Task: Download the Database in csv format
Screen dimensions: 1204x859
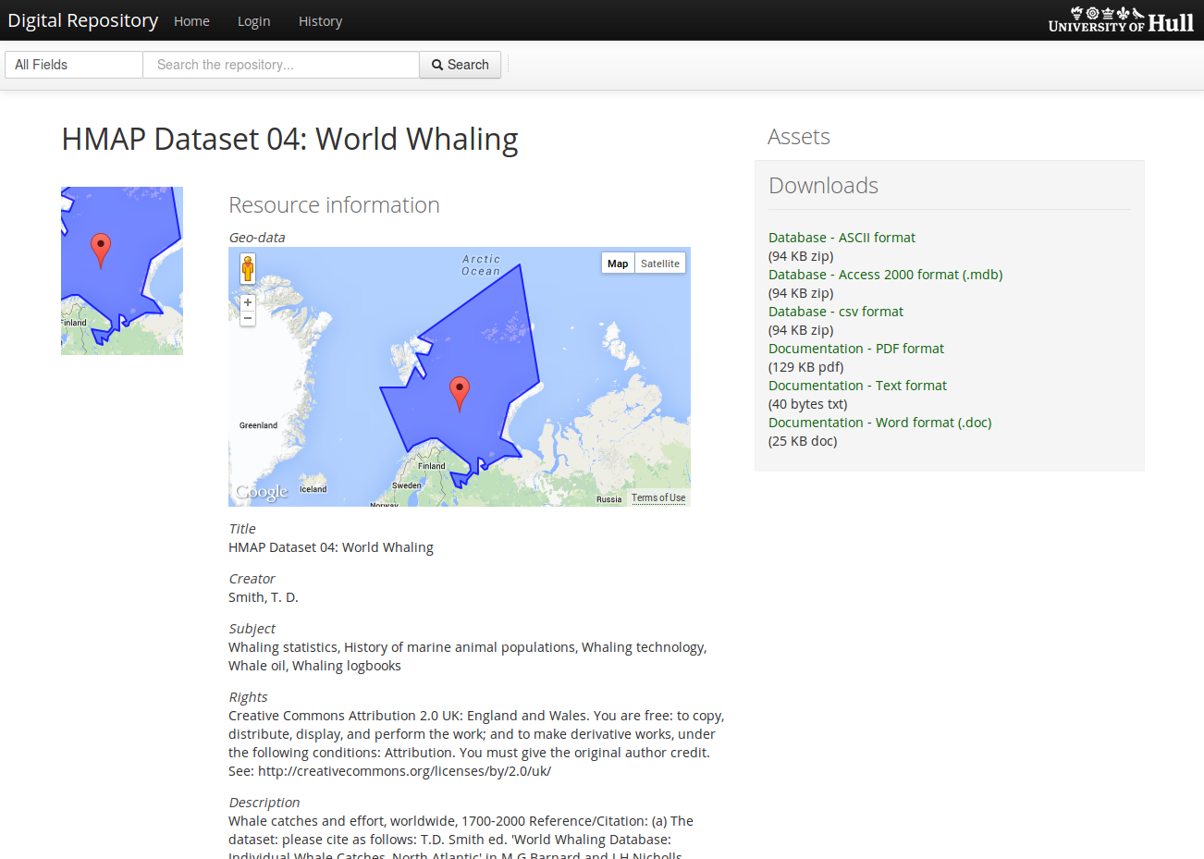Action: 836,311
